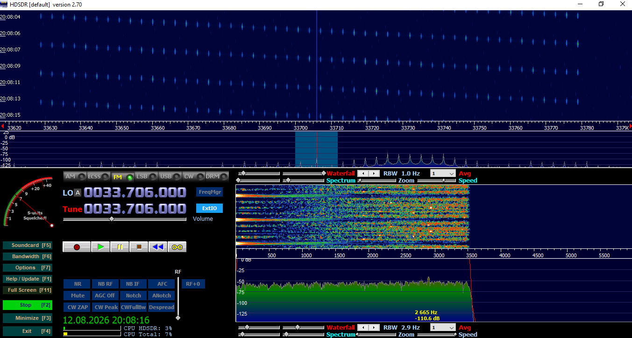Adjust the upper Spectrum right slider

(x=304, y=180)
